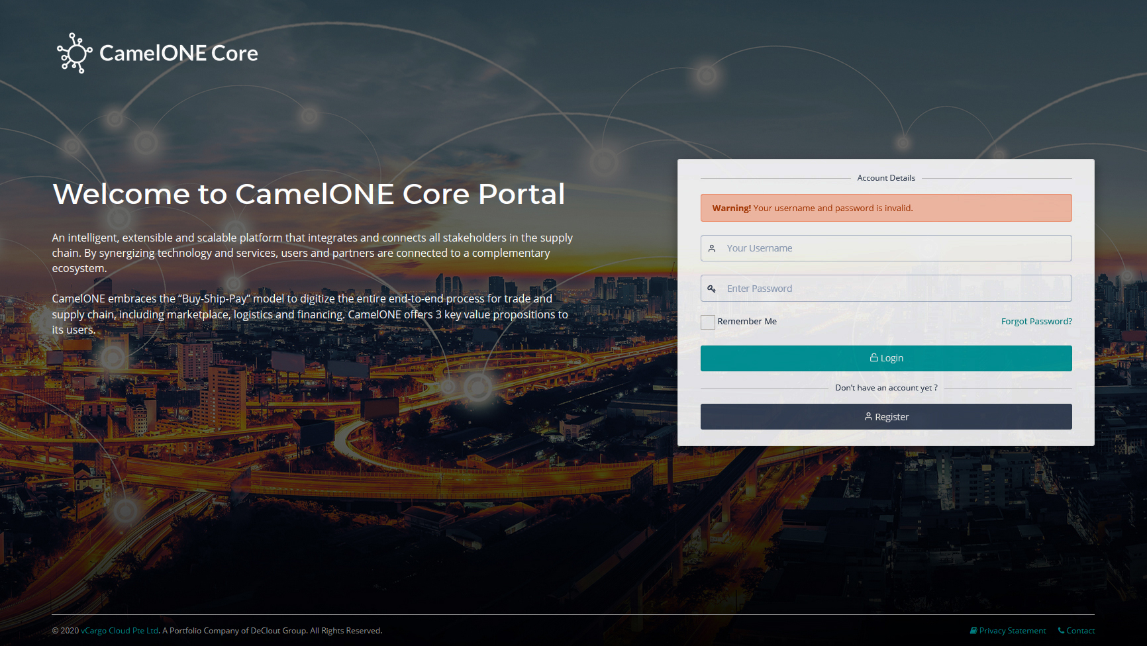Click the phone icon beside Contact
Image resolution: width=1147 pixels, height=646 pixels.
pyautogui.click(x=1061, y=631)
